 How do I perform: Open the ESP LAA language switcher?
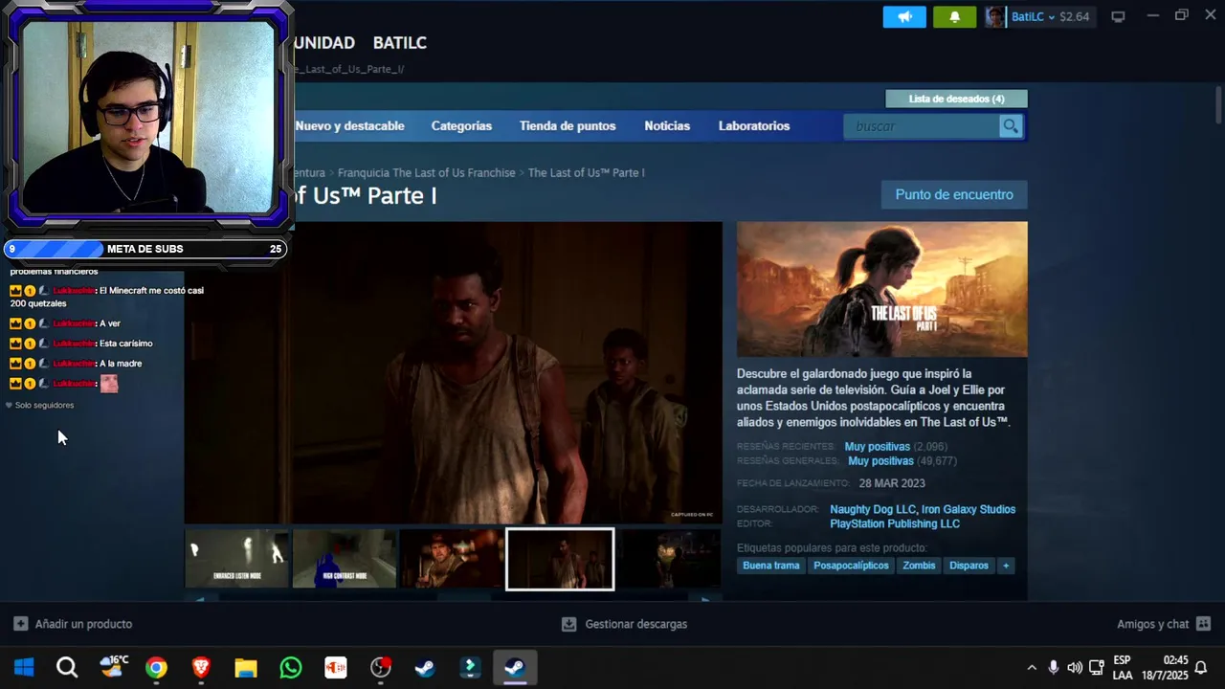click(1123, 668)
